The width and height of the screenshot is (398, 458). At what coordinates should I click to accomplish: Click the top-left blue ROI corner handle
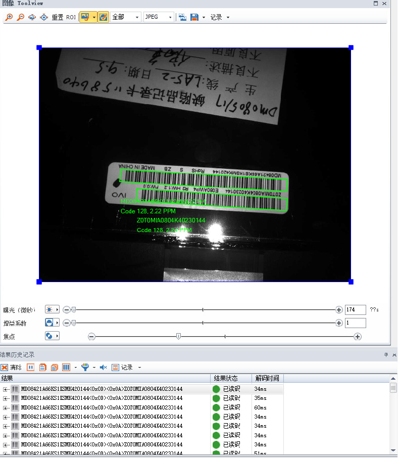pyautogui.click(x=39, y=48)
